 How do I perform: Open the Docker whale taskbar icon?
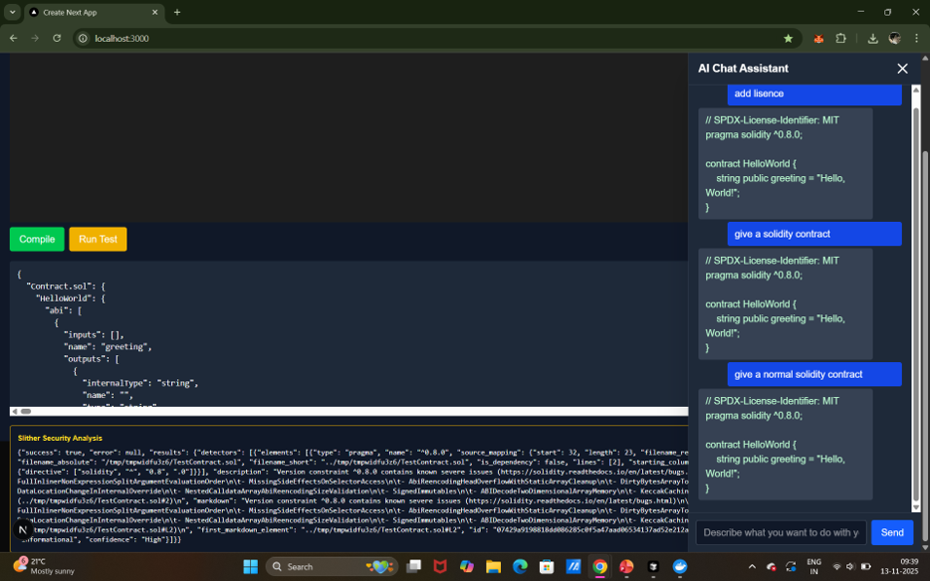[680, 567]
